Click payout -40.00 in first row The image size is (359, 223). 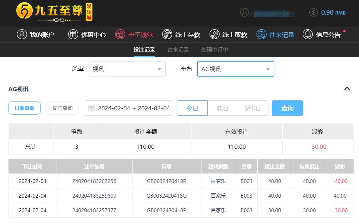(340, 181)
